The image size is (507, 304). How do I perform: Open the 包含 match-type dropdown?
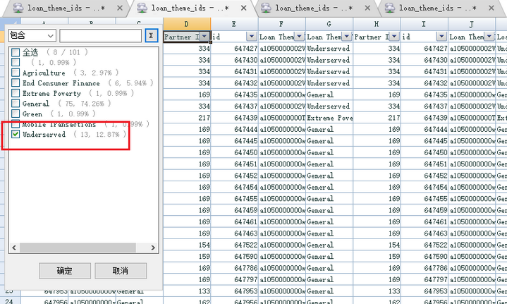point(32,35)
